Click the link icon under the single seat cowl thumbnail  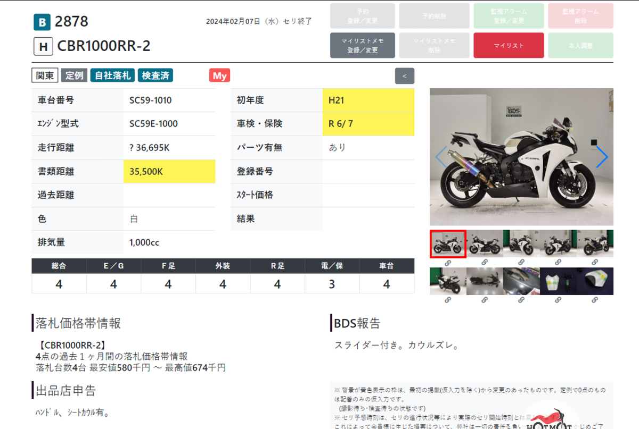pyautogui.click(x=595, y=300)
